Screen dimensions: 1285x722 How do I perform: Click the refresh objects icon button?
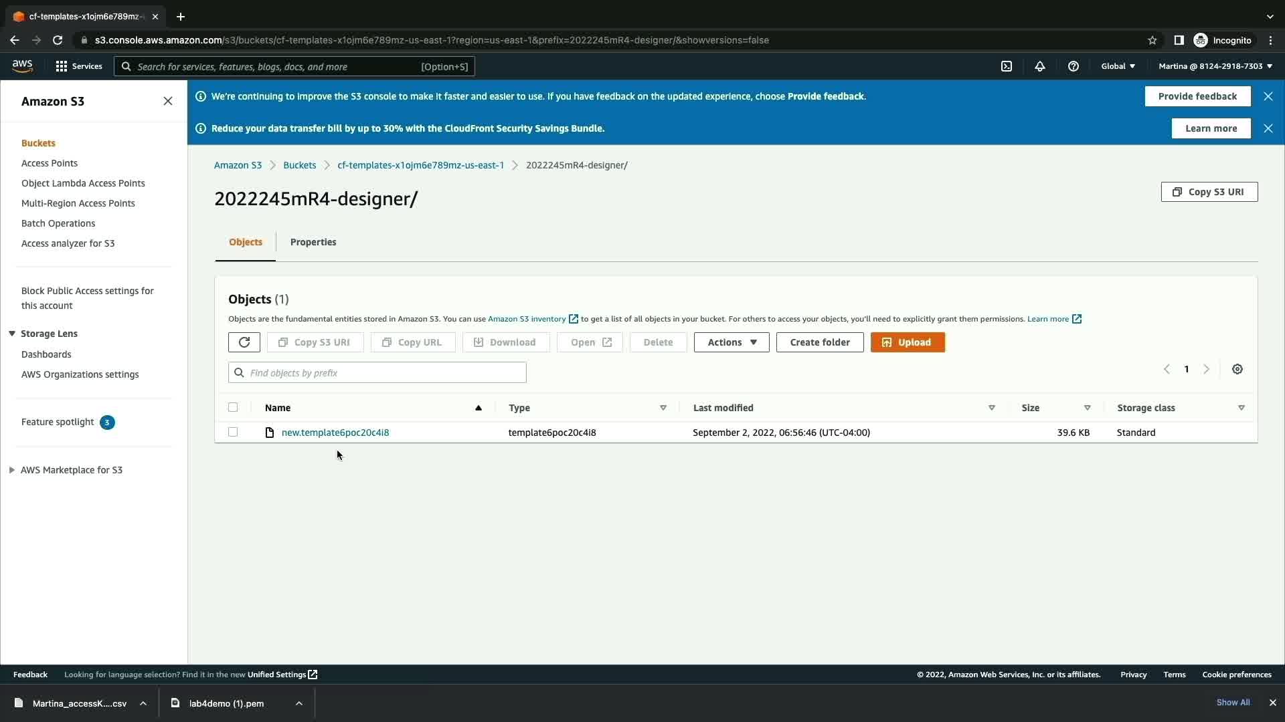click(x=244, y=342)
